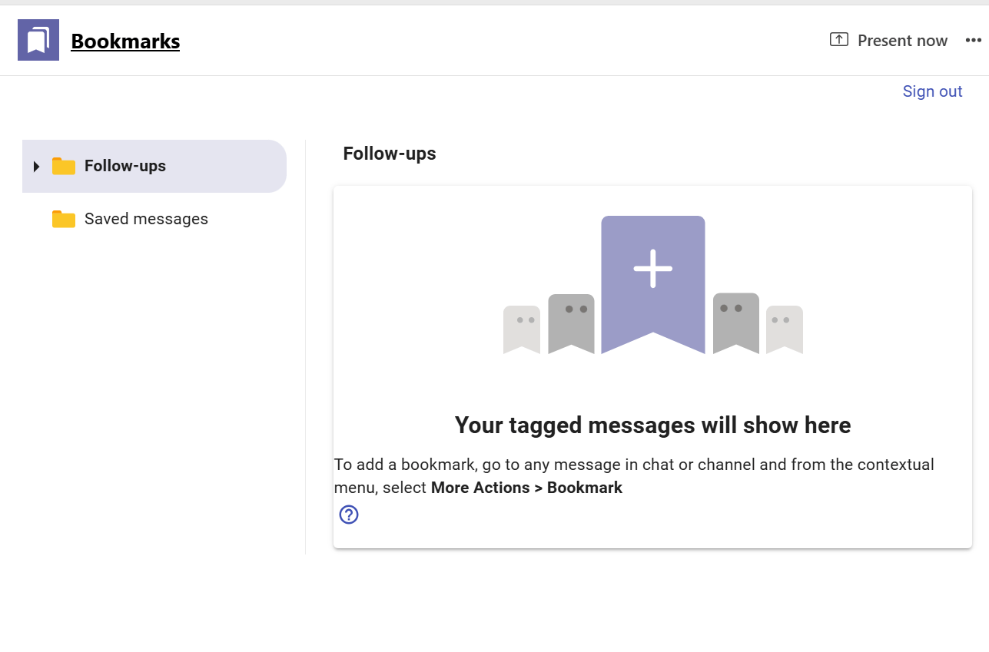Screen dimensions: 989x652
Task: Click the Present now label
Action: 902,41
